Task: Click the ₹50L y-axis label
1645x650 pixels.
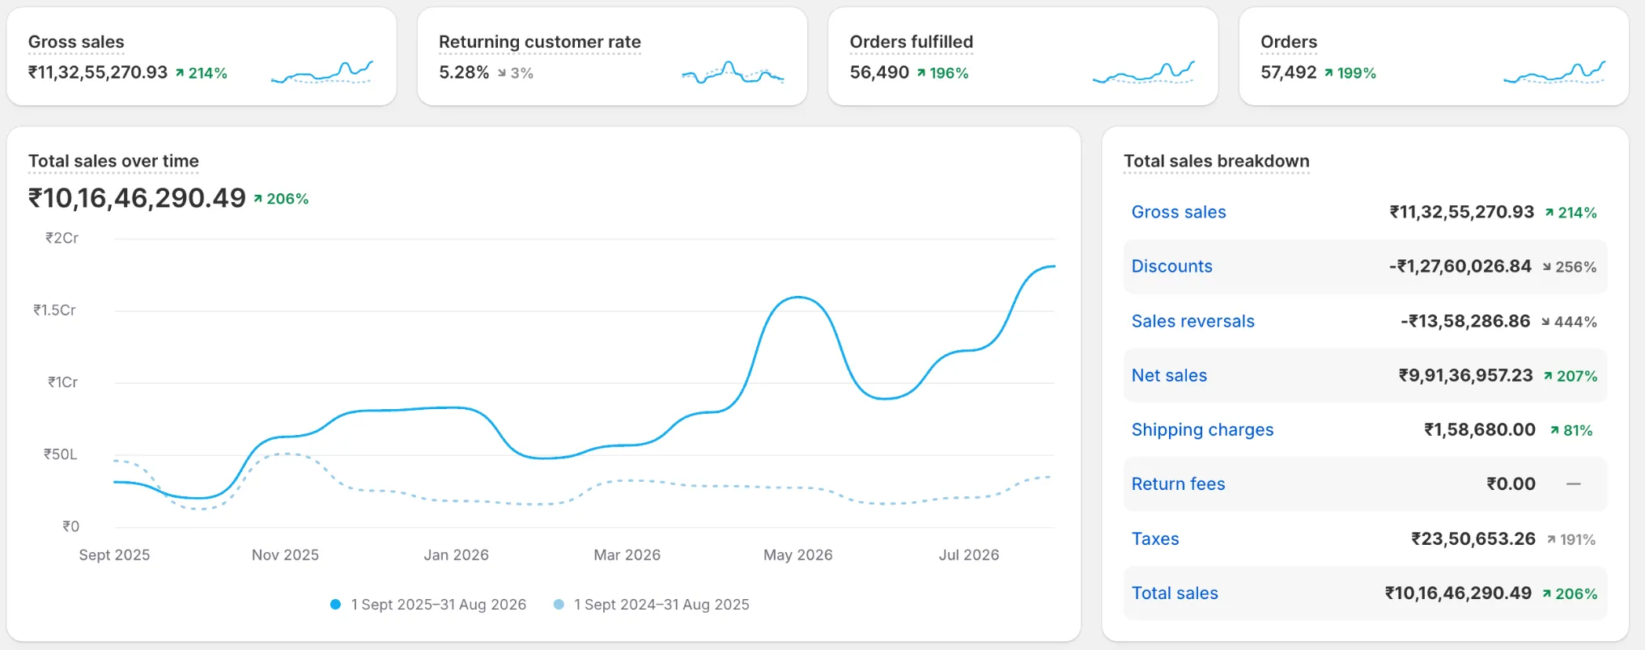Action: pyautogui.click(x=60, y=454)
